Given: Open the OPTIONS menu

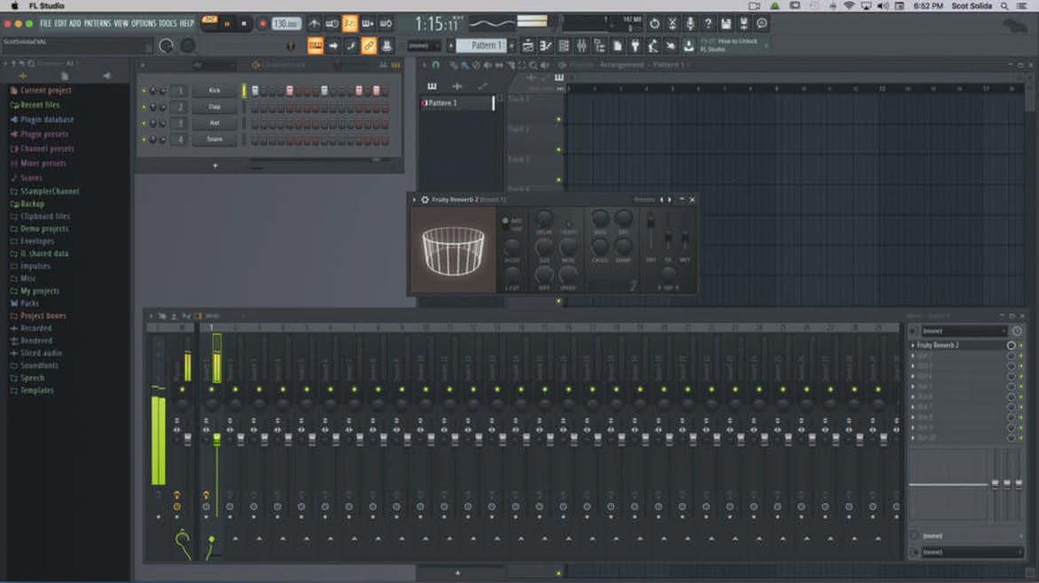Looking at the screenshot, I should 143,23.
